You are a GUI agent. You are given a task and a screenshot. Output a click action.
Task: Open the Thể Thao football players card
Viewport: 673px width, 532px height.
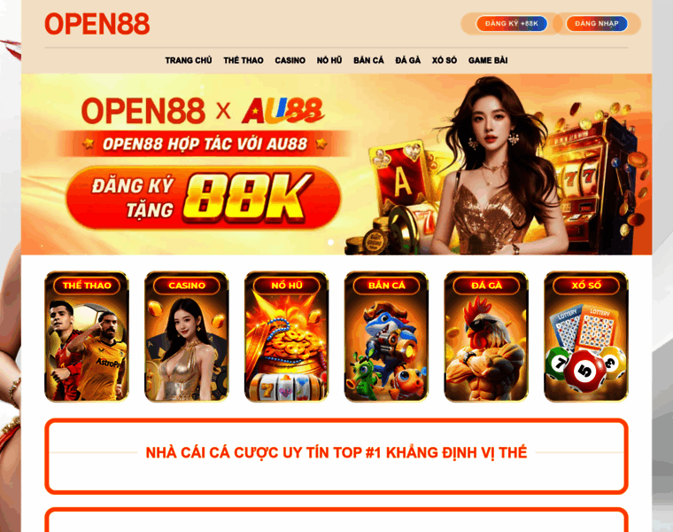tap(87, 336)
